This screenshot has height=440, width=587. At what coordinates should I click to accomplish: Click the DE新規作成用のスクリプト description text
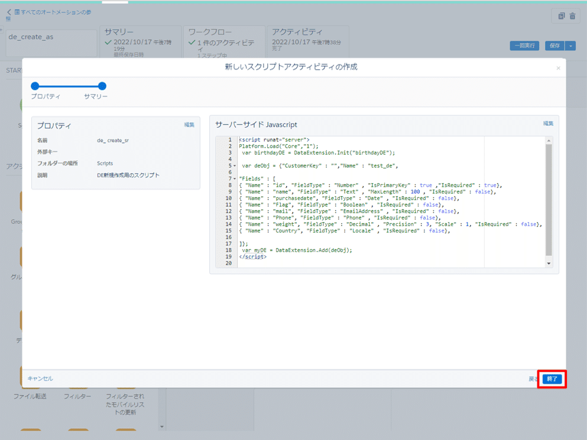click(x=128, y=175)
